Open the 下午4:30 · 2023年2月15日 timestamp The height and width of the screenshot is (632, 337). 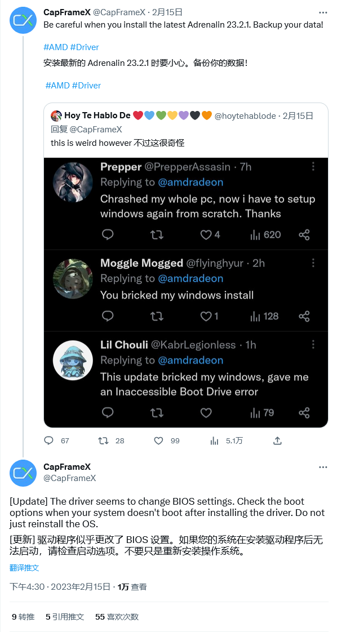pyautogui.click(x=60, y=586)
